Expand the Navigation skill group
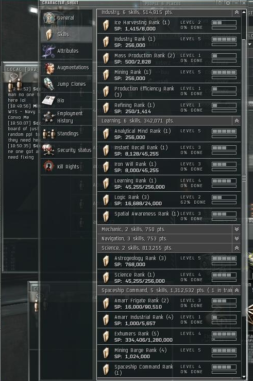 tap(237, 238)
